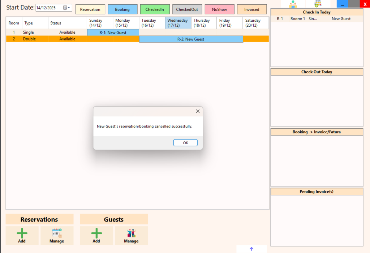Click the pink NoShow status legend

219,9
